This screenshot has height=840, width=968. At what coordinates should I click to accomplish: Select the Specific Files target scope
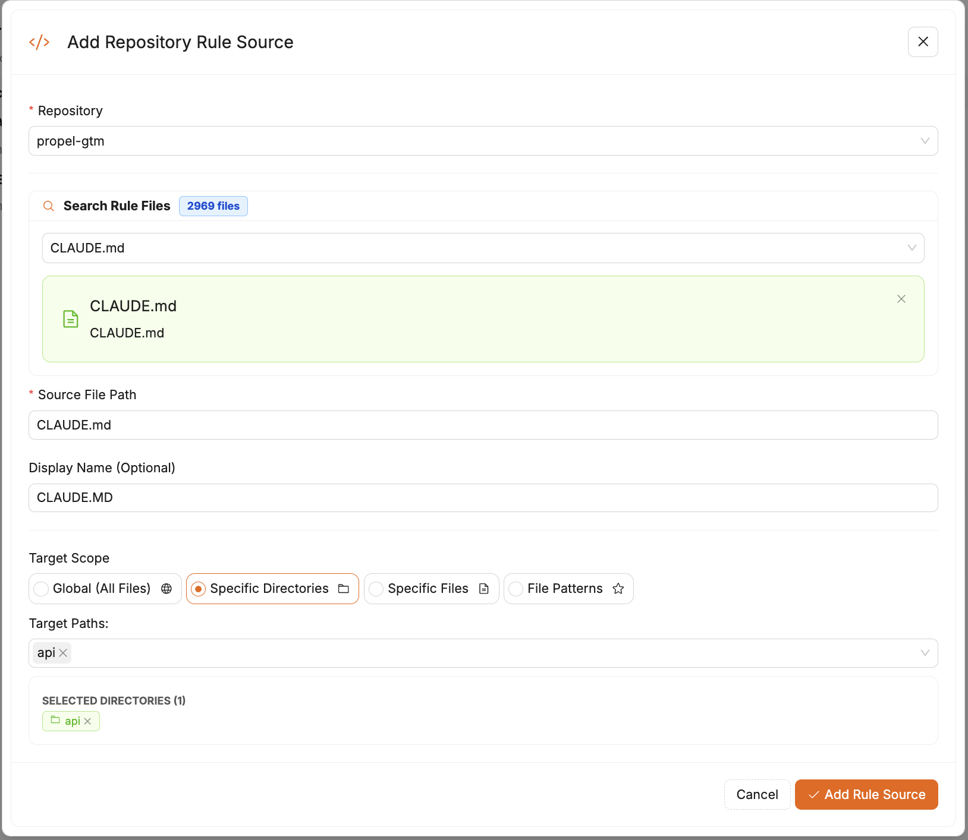pos(376,589)
